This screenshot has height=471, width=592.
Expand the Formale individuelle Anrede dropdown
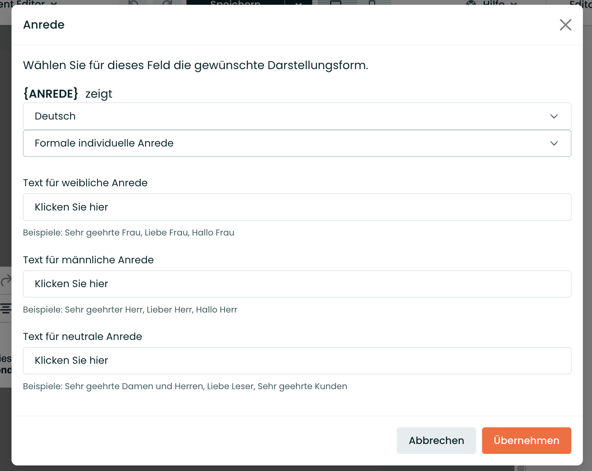coord(297,143)
